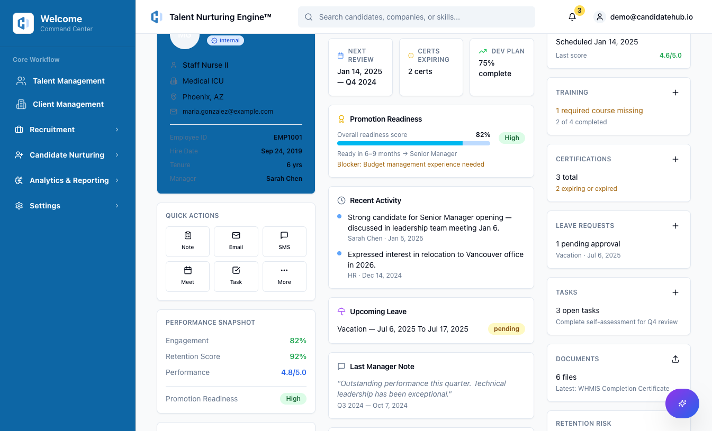This screenshot has height=431, width=712.
Task: Expand the Recruitment section
Action: coord(68,129)
